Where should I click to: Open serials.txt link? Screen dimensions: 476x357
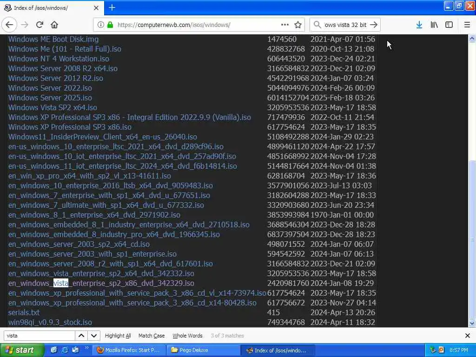pos(24,312)
